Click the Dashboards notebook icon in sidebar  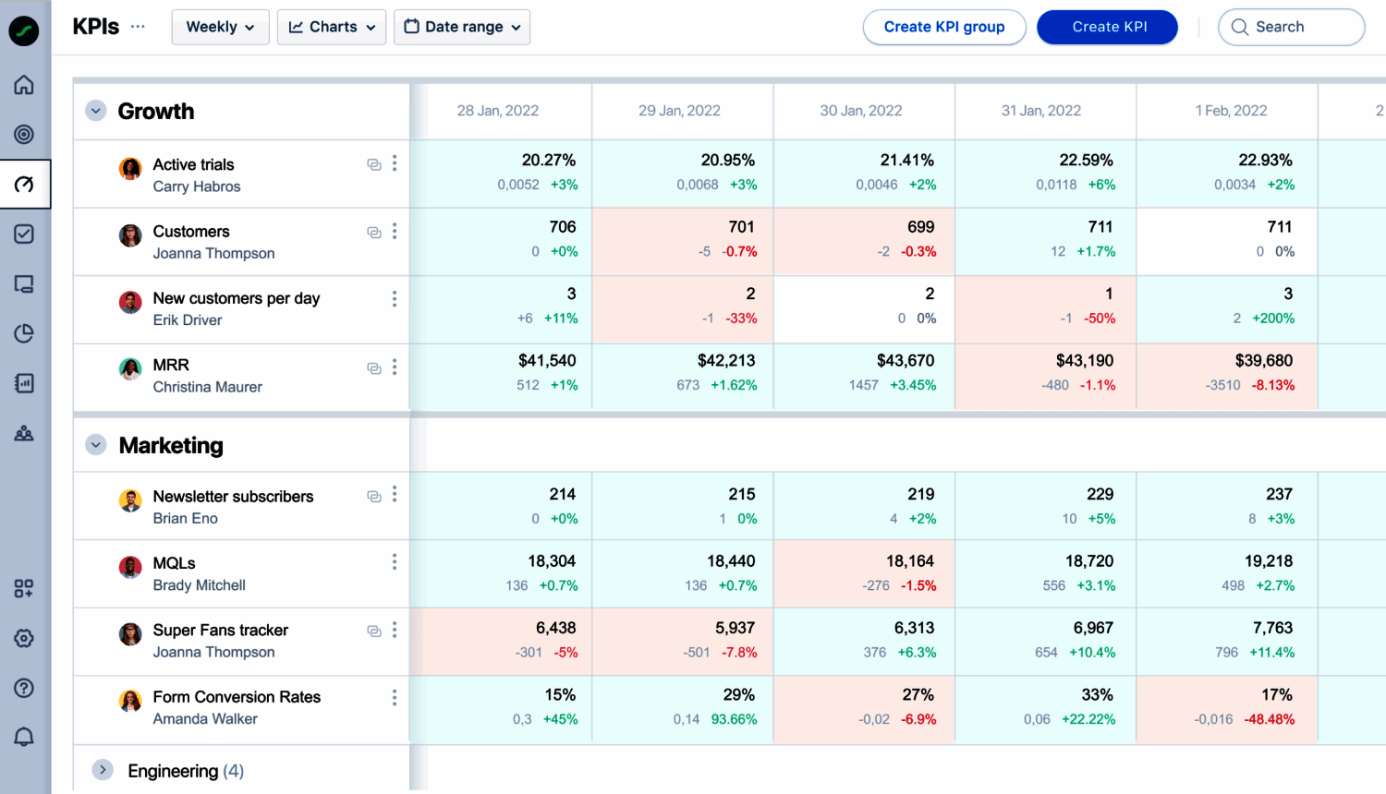(x=24, y=382)
